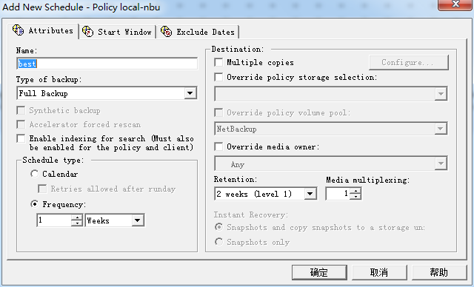Click the Attributes tab globe icon
Screen dimensions: 474x287
coord(18,30)
